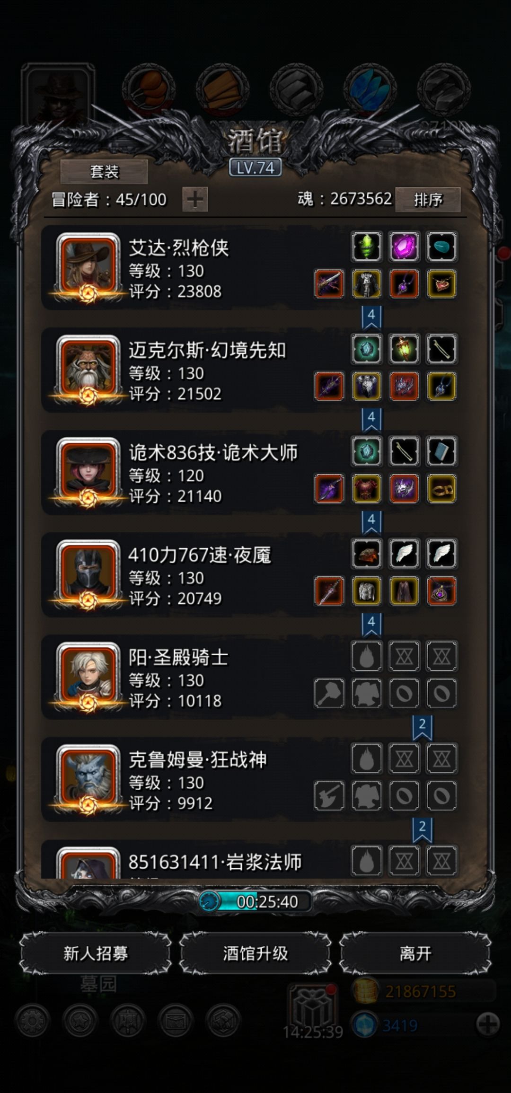511x1093 pixels.
Task: Expand the set bonus flag under 艾达·烈枪侠
Action: [x=371, y=317]
